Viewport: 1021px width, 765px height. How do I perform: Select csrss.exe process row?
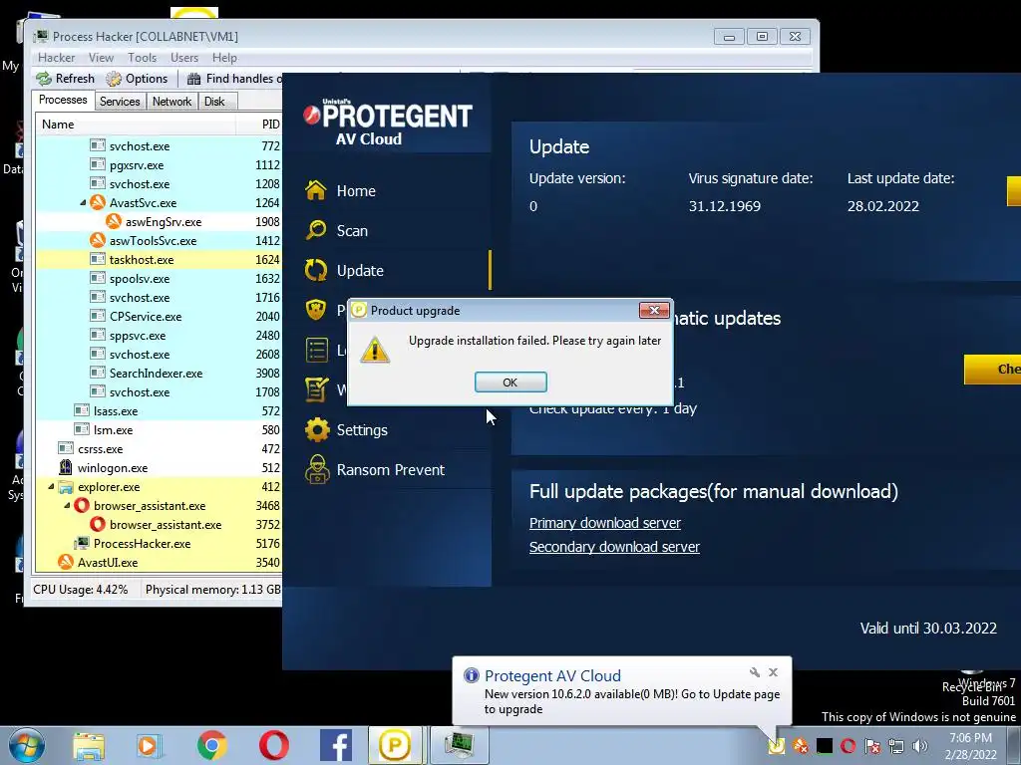(159, 449)
